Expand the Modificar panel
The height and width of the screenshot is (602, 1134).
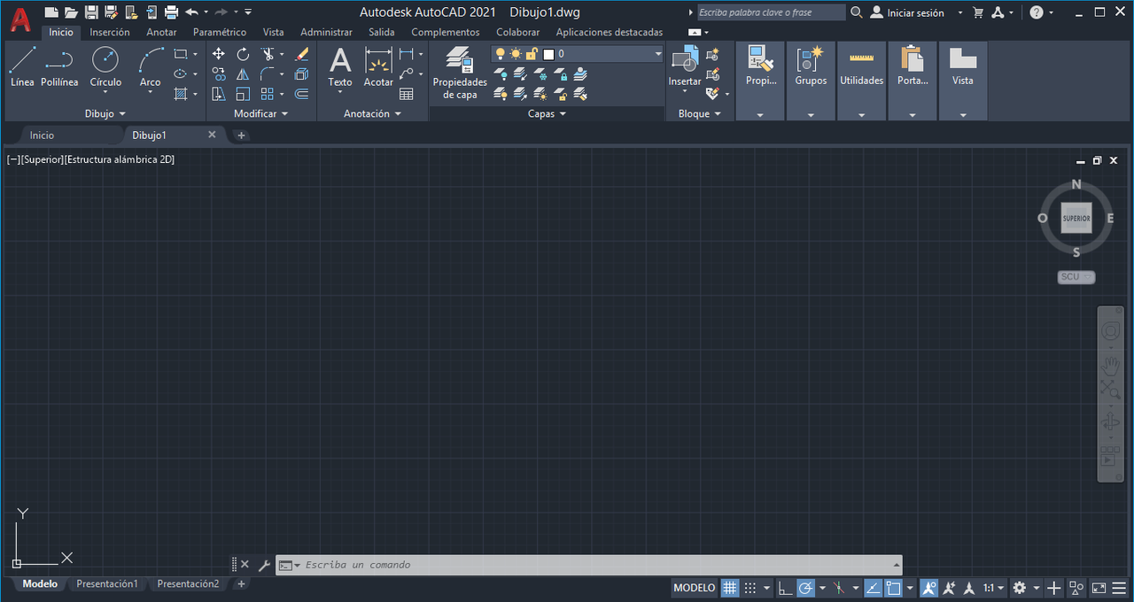click(261, 114)
